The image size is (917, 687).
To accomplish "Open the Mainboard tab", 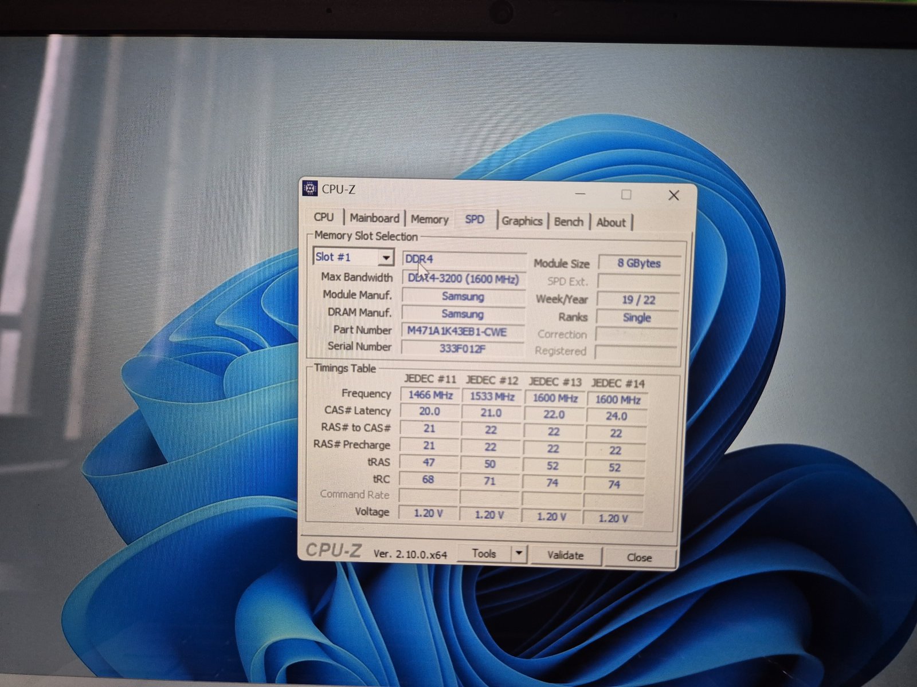I will 374,218.
